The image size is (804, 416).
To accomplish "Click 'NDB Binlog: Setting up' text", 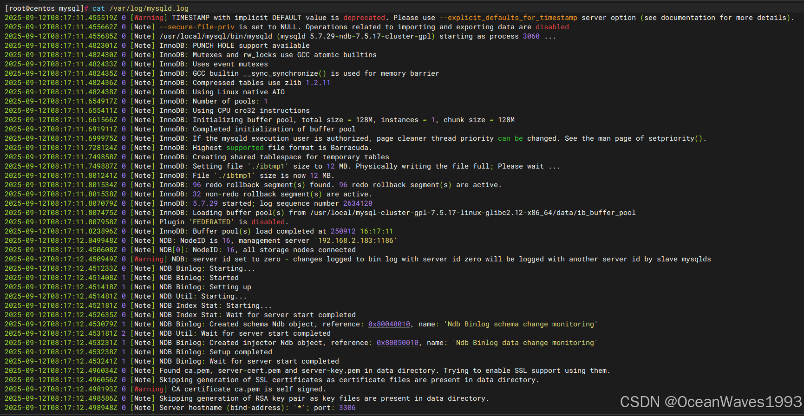I will click(205, 287).
